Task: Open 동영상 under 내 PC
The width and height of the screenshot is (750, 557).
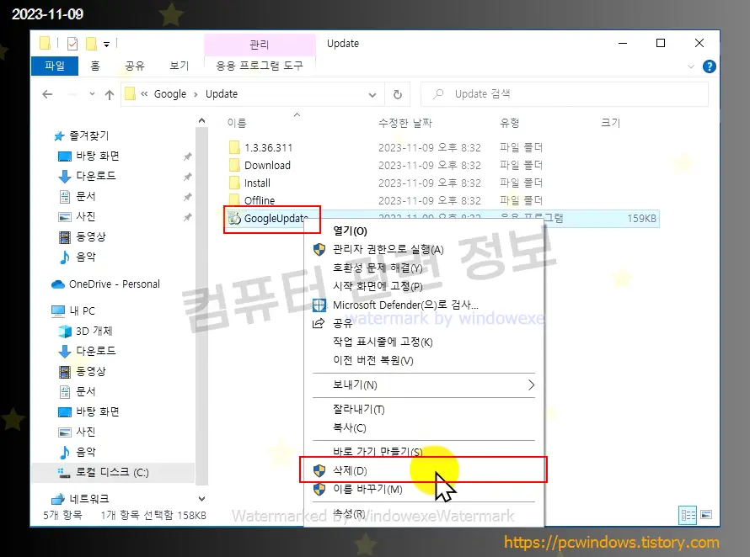Action: tap(91, 371)
